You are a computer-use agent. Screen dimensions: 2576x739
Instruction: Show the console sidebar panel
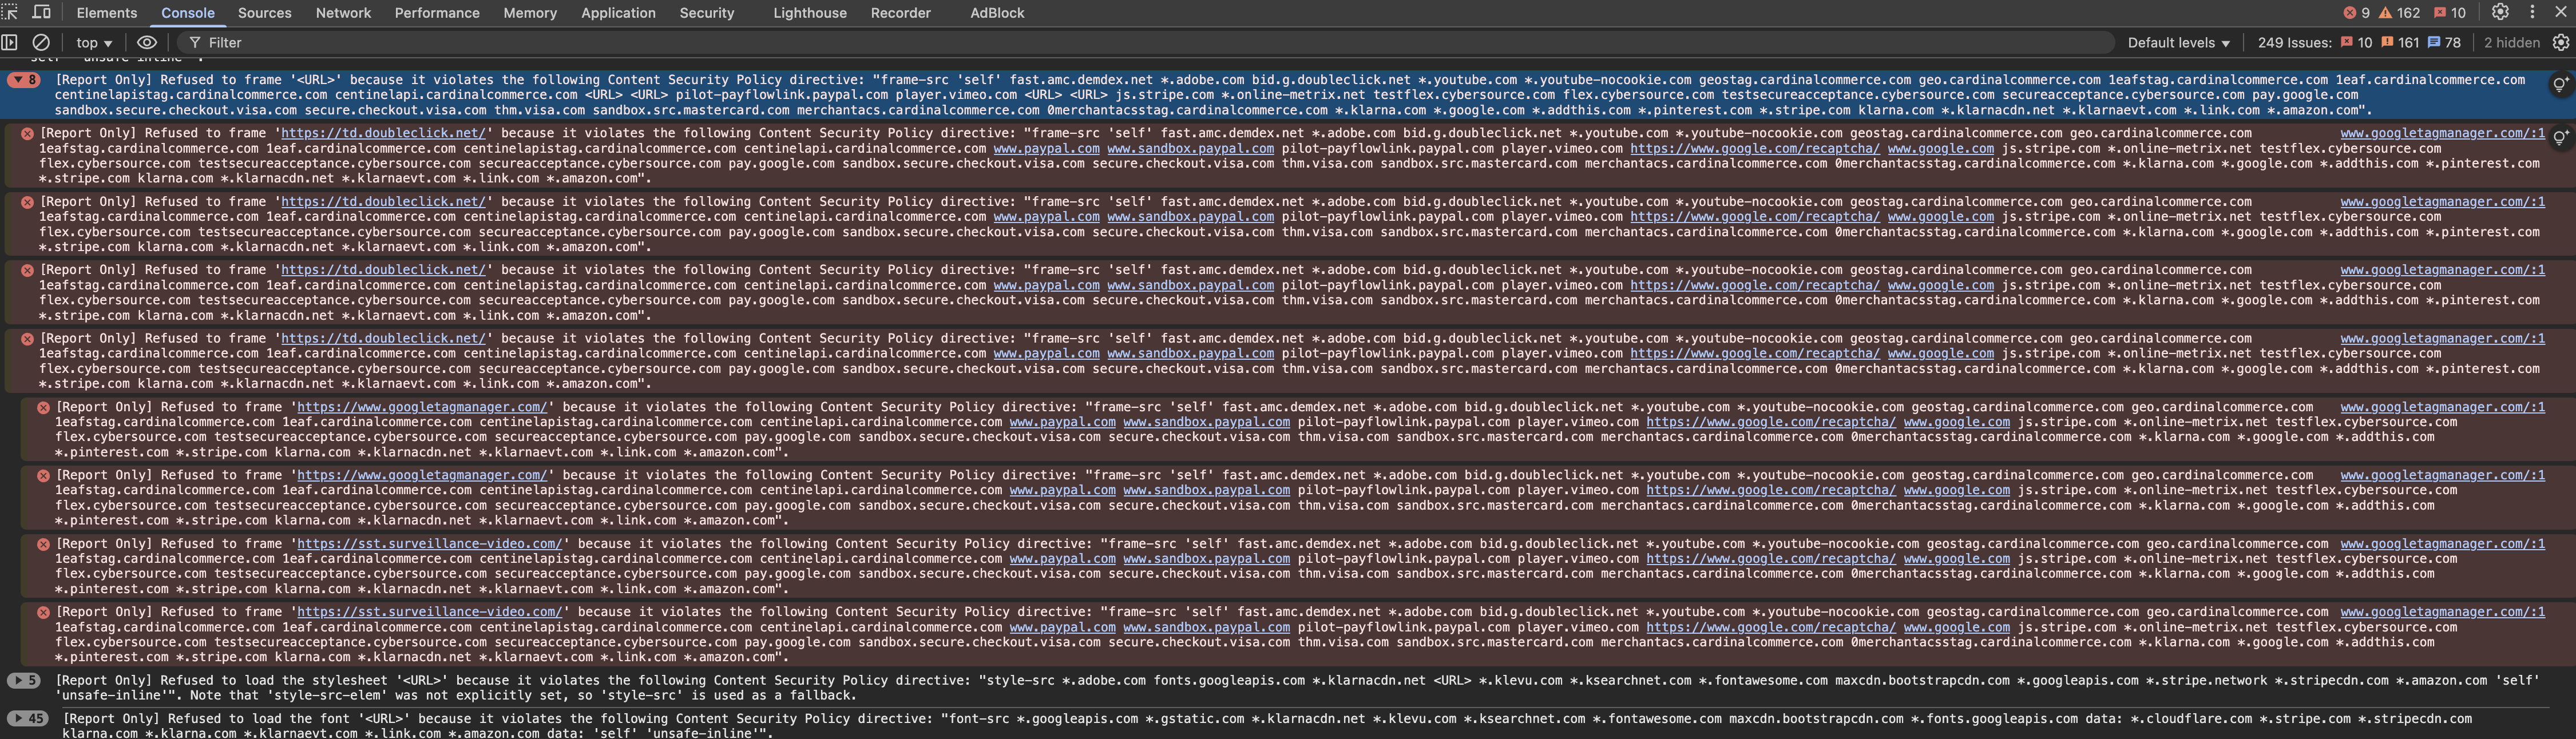(10, 42)
